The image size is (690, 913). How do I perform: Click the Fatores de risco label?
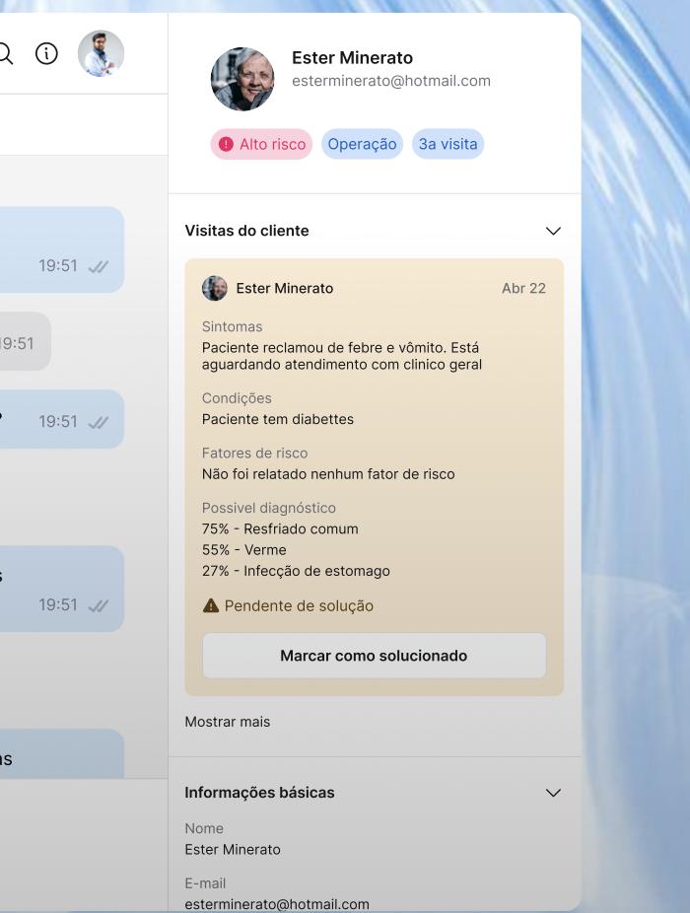(x=255, y=453)
